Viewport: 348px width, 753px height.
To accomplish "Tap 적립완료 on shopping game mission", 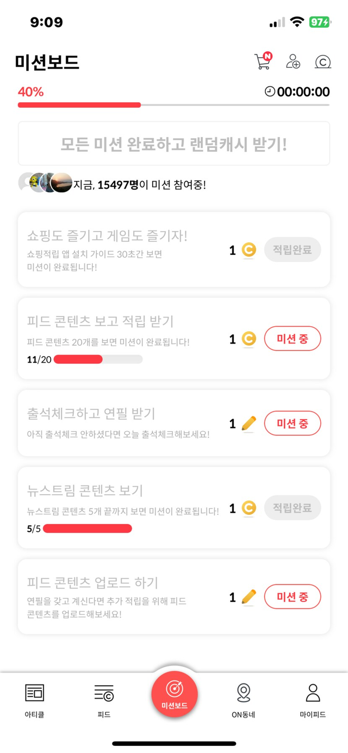I will point(293,250).
